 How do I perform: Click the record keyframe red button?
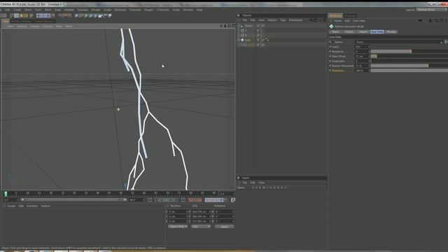coord(190,200)
